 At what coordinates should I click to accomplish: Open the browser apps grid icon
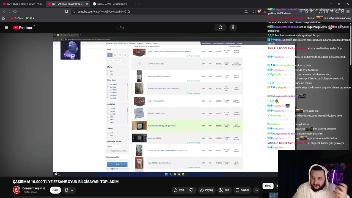tap(4, 18)
